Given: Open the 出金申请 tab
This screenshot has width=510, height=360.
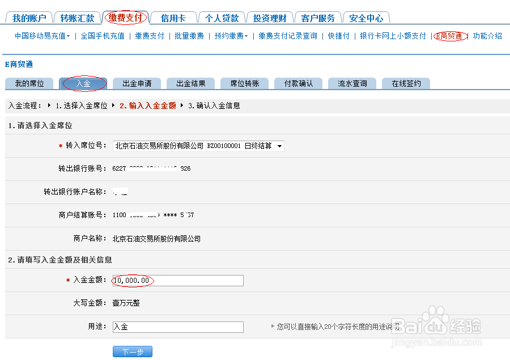Looking at the screenshot, I should click(x=137, y=83).
